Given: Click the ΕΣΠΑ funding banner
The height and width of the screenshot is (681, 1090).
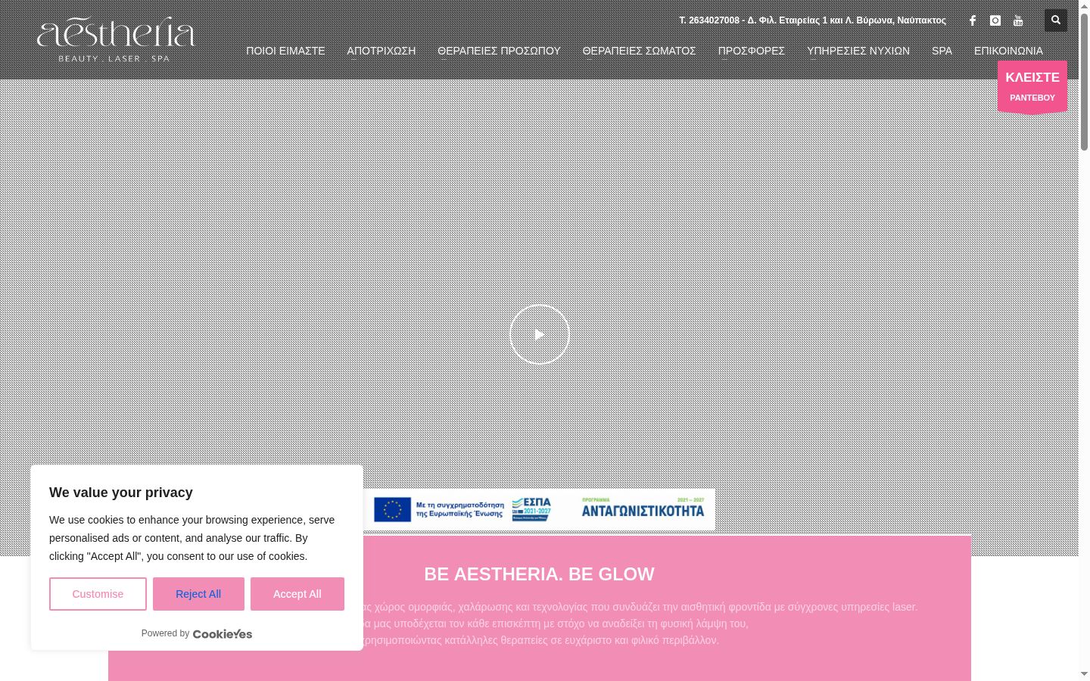Looking at the screenshot, I should point(539,509).
